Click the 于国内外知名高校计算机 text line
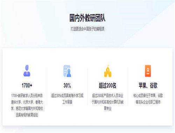Viewport: 175px width, 133px height. click(x=108, y=102)
